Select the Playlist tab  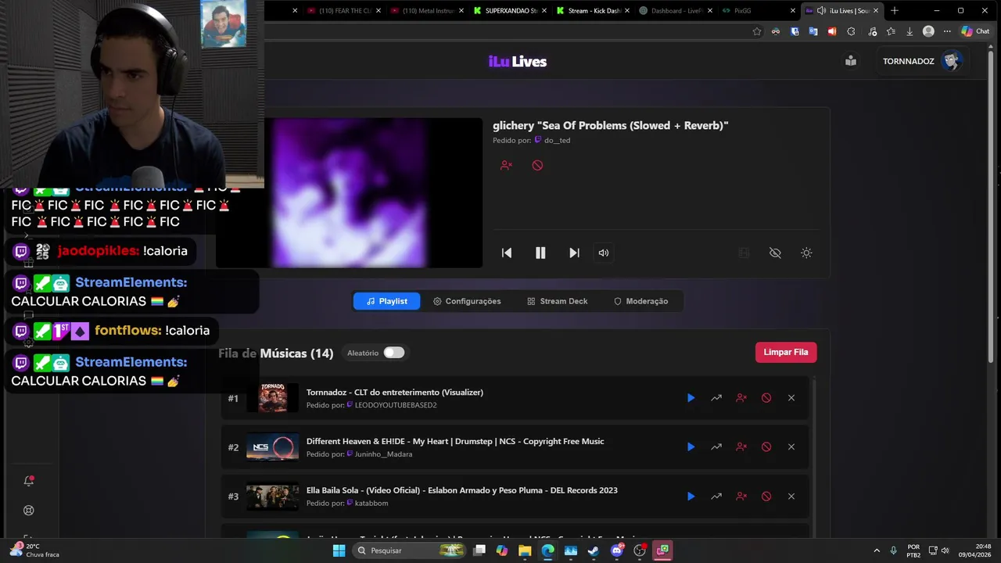386,301
